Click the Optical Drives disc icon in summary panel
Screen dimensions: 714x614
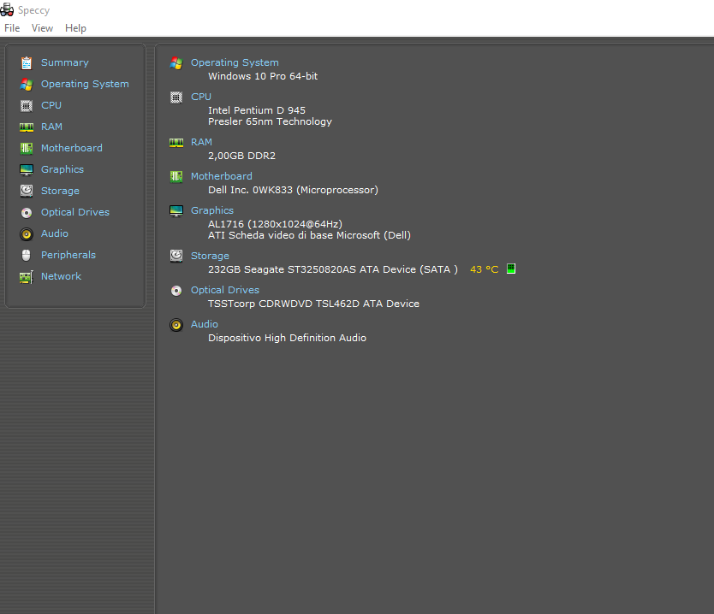point(176,290)
